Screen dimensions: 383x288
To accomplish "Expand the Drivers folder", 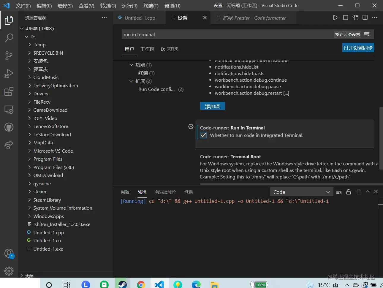I will click(x=29, y=94).
